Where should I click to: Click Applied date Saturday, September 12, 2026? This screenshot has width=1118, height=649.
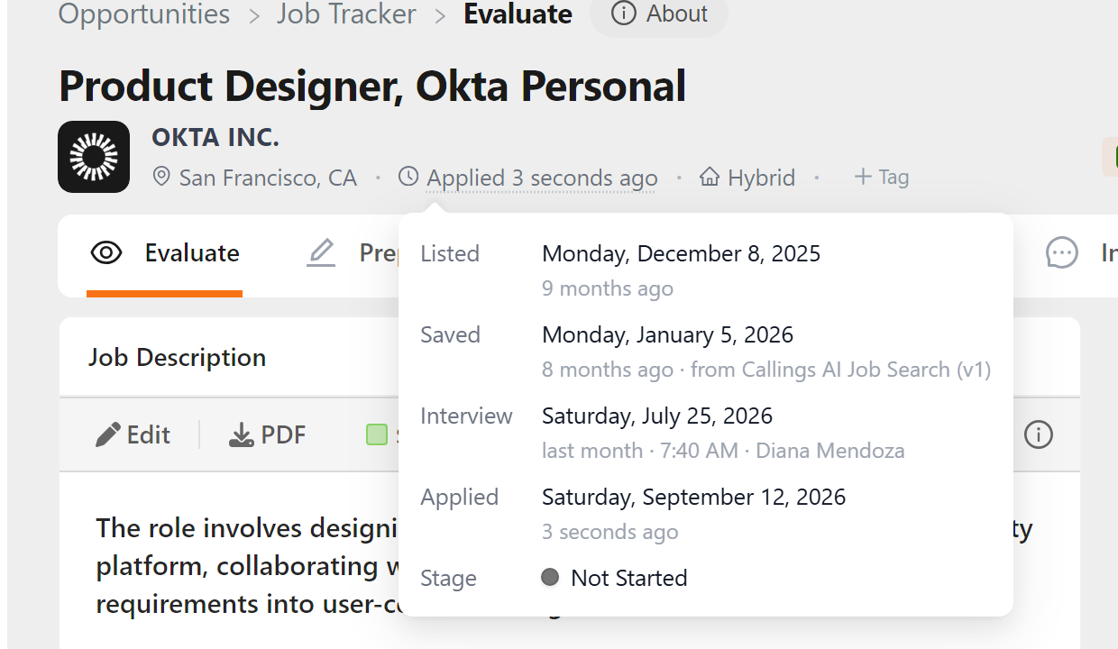coord(693,497)
